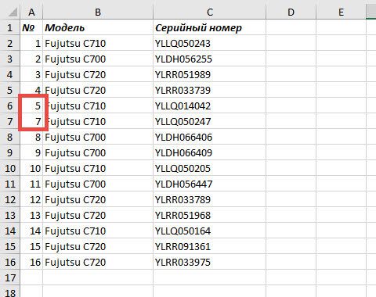Select column B header
Screen dimensions: 376x297
pyautogui.click(x=98, y=12)
